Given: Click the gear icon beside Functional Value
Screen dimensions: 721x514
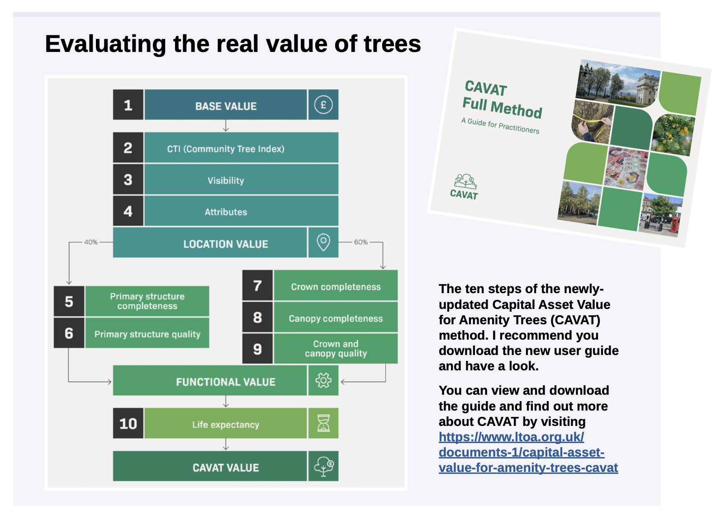Looking at the screenshot, I should click(323, 380).
